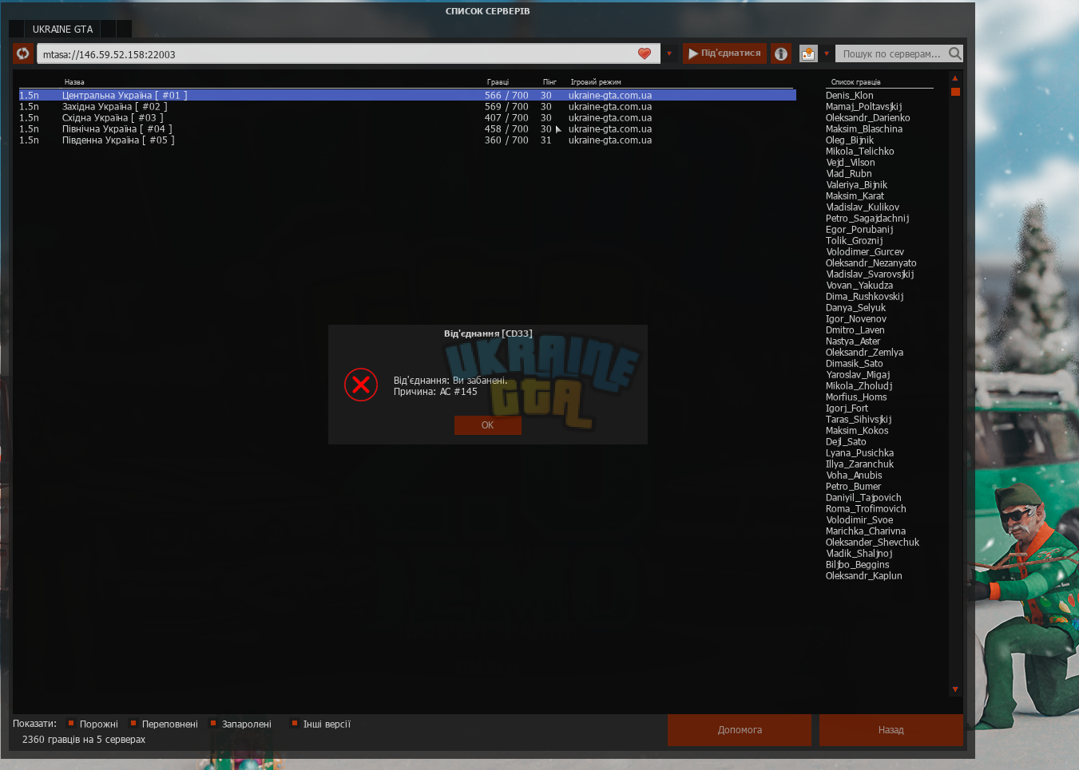Select player Dima_Rushkovskij
Image resolution: width=1079 pixels, height=770 pixels.
coord(864,296)
